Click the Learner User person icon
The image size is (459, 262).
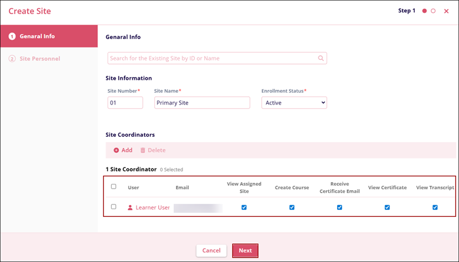(131, 207)
